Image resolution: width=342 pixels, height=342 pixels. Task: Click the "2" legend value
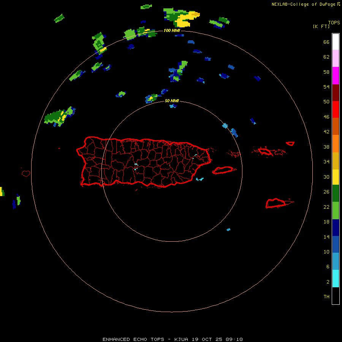click(328, 282)
